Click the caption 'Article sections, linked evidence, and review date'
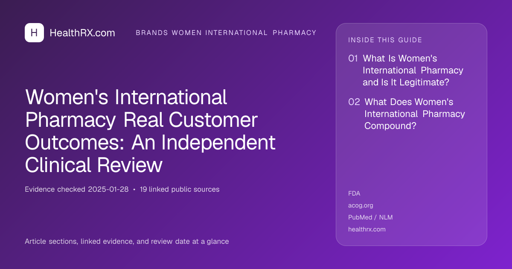Image resolution: width=512 pixels, height=269 pixels. coord(127,241)
